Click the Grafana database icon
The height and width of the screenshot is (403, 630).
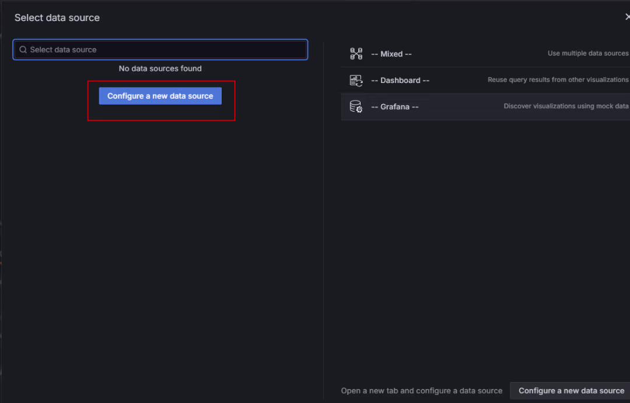(x=356, y=106)
